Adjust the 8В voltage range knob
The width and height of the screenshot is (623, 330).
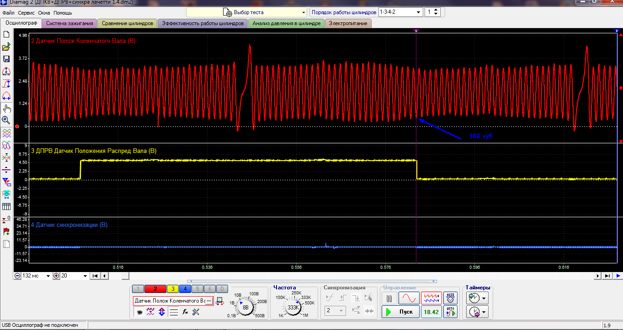[x=245, y=307]
